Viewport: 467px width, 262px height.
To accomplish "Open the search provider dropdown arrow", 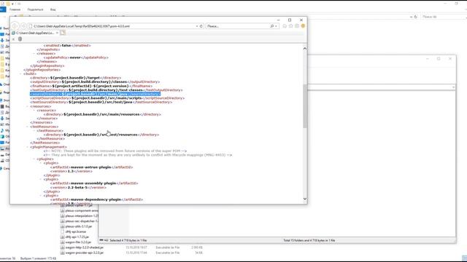I will click(x=276, y=26).
